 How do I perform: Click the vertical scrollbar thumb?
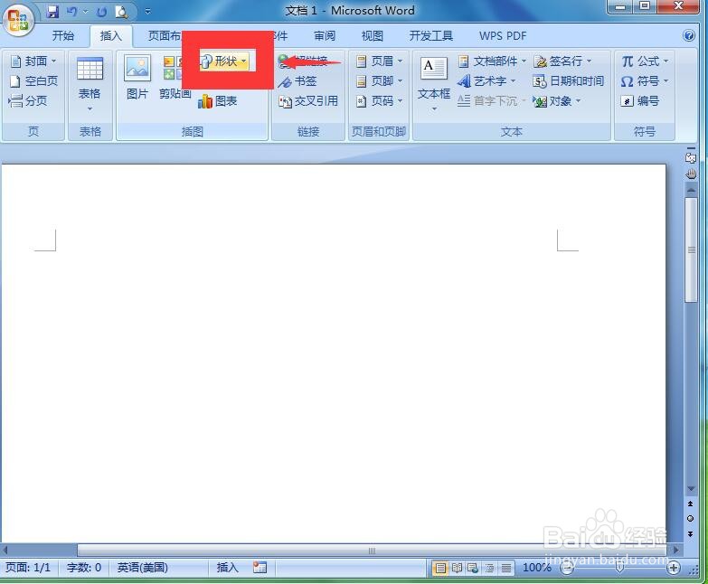tap(691, 250)
